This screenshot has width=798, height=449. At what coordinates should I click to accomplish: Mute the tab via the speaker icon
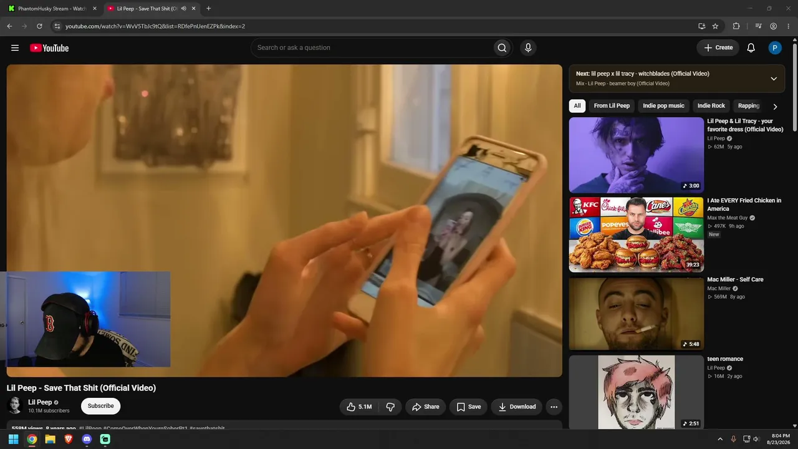coord(184,9)
